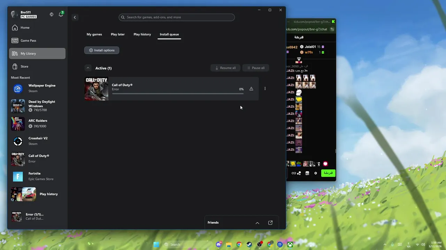
Task: Open the Xbox app taskbar icon
Action: pos(290,244)
